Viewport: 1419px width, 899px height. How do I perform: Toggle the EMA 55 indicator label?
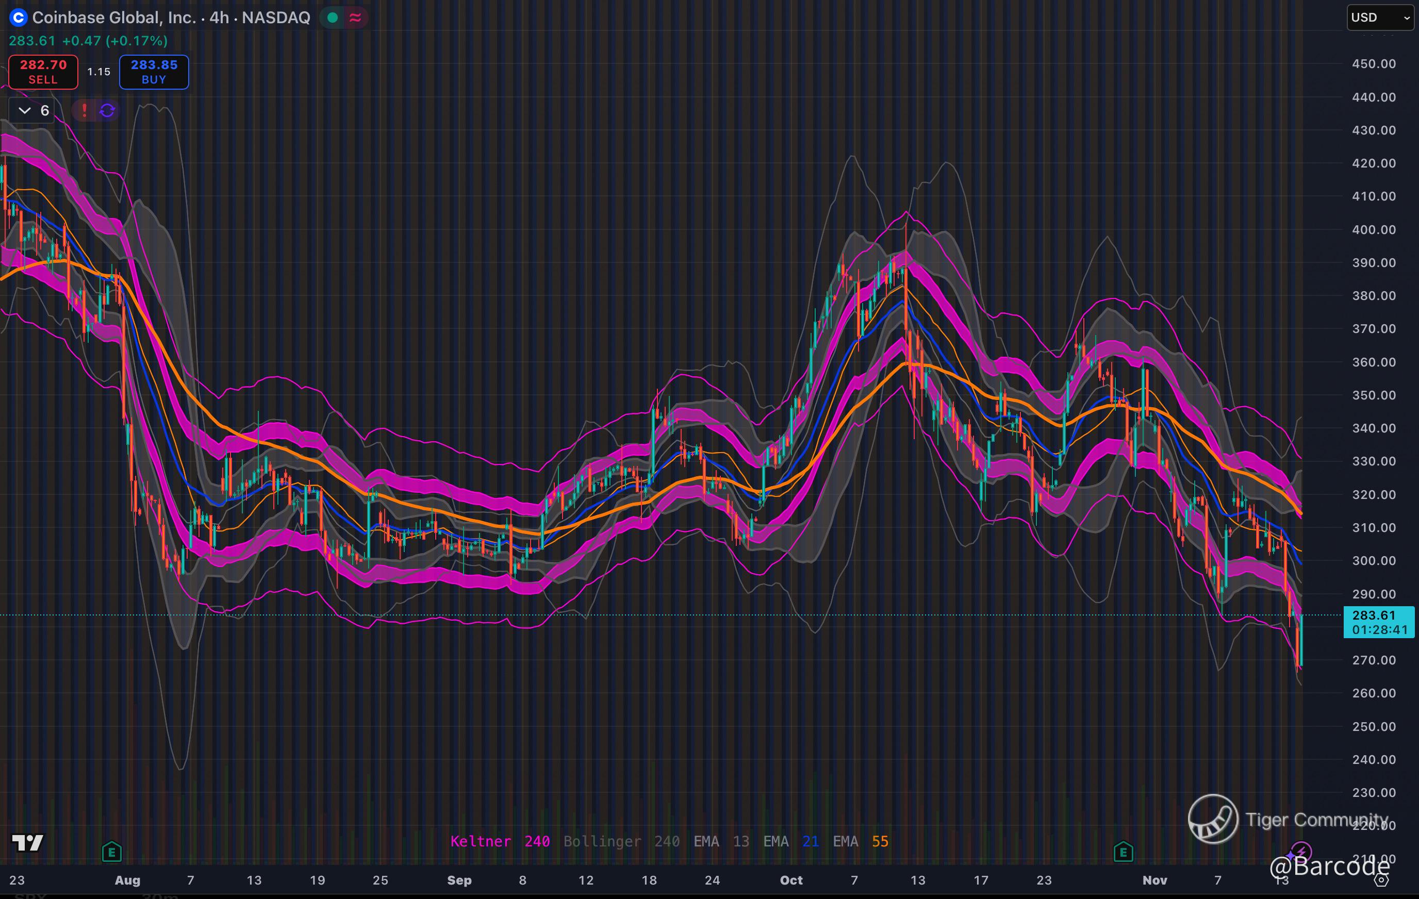pyautogui.click(x=861, y=841)
